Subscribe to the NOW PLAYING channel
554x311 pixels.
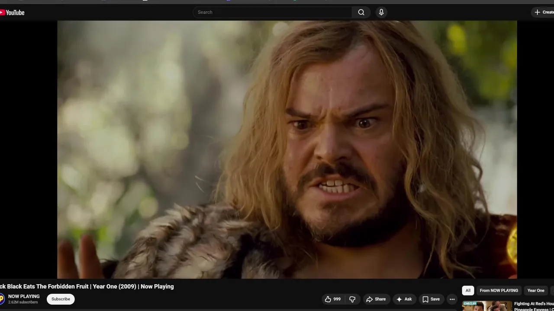click(x=61, y=299)
